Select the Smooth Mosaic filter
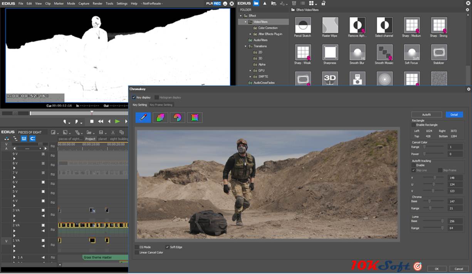The height and width of the screenshot is (274, 472). (x=384, y=52)
